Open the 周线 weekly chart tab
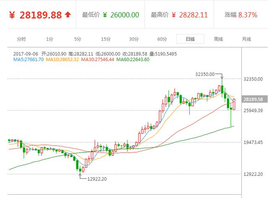 218,39
